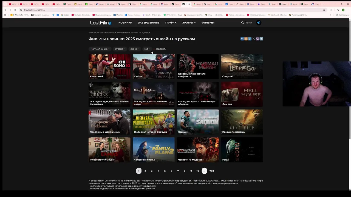Open the blue login arrow icon

[x=259, y=23]
